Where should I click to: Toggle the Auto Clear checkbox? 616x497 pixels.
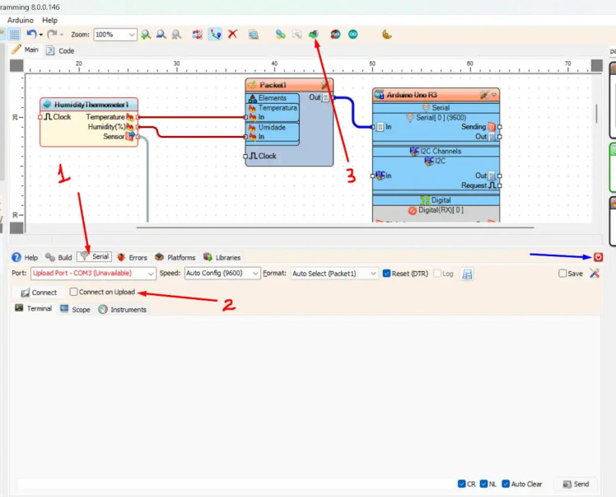506,484
